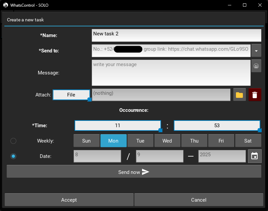Image resolution: width=268 pixels, height=211 pixels.
Task: Open the hour selector showing 11
Action: (x=117, y=126)
